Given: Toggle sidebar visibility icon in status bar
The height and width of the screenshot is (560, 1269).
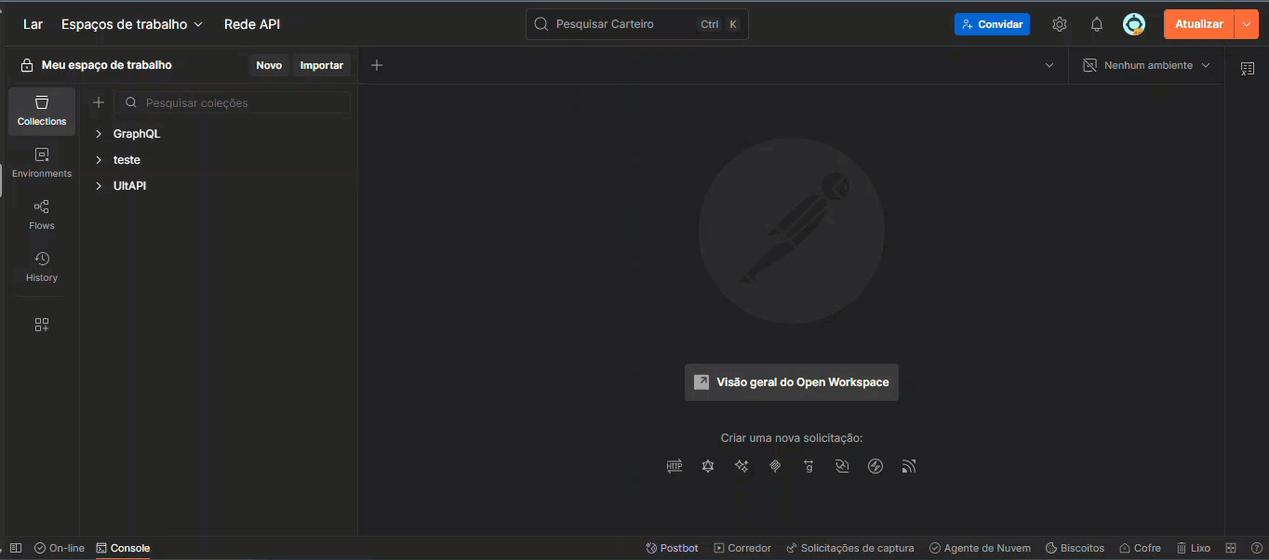Looking at the screenshot, I should point(16,548).
